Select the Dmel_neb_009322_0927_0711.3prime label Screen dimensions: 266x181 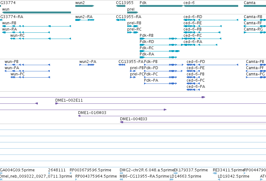click(x=36, y=176)
